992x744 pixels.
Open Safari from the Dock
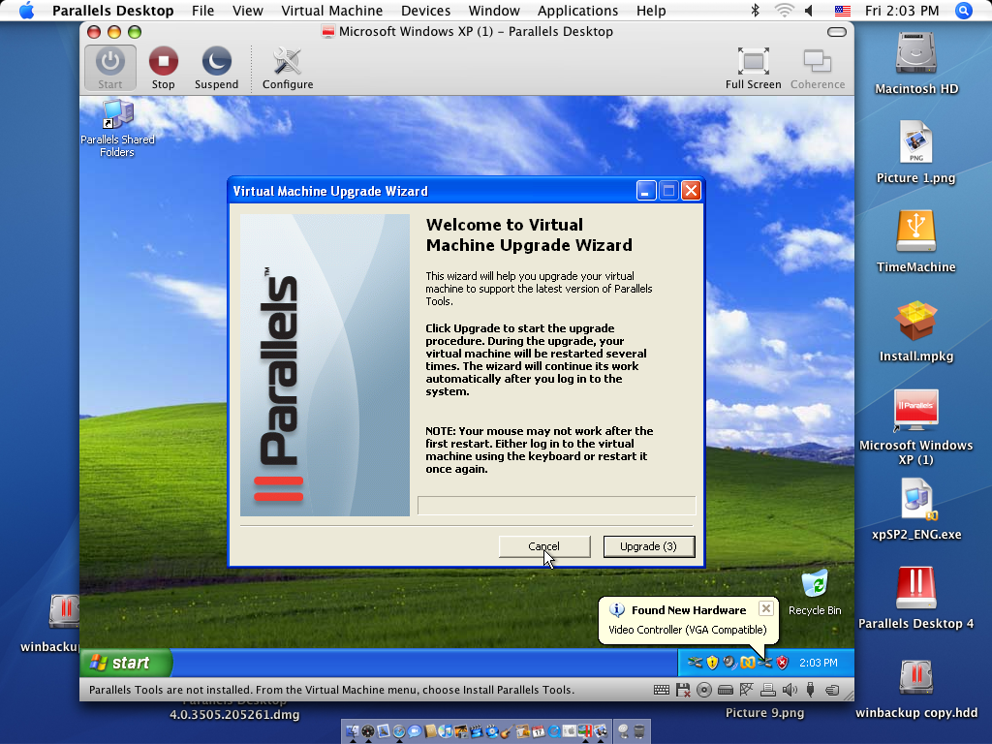tap(398, 731)
